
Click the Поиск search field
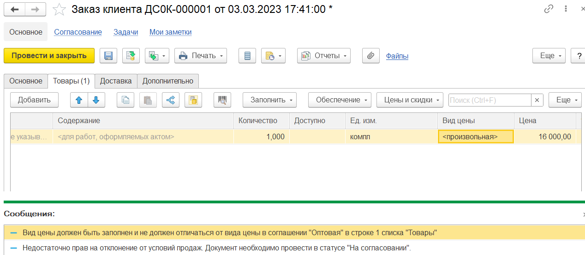pyautogui.click(x=489, y=100)
